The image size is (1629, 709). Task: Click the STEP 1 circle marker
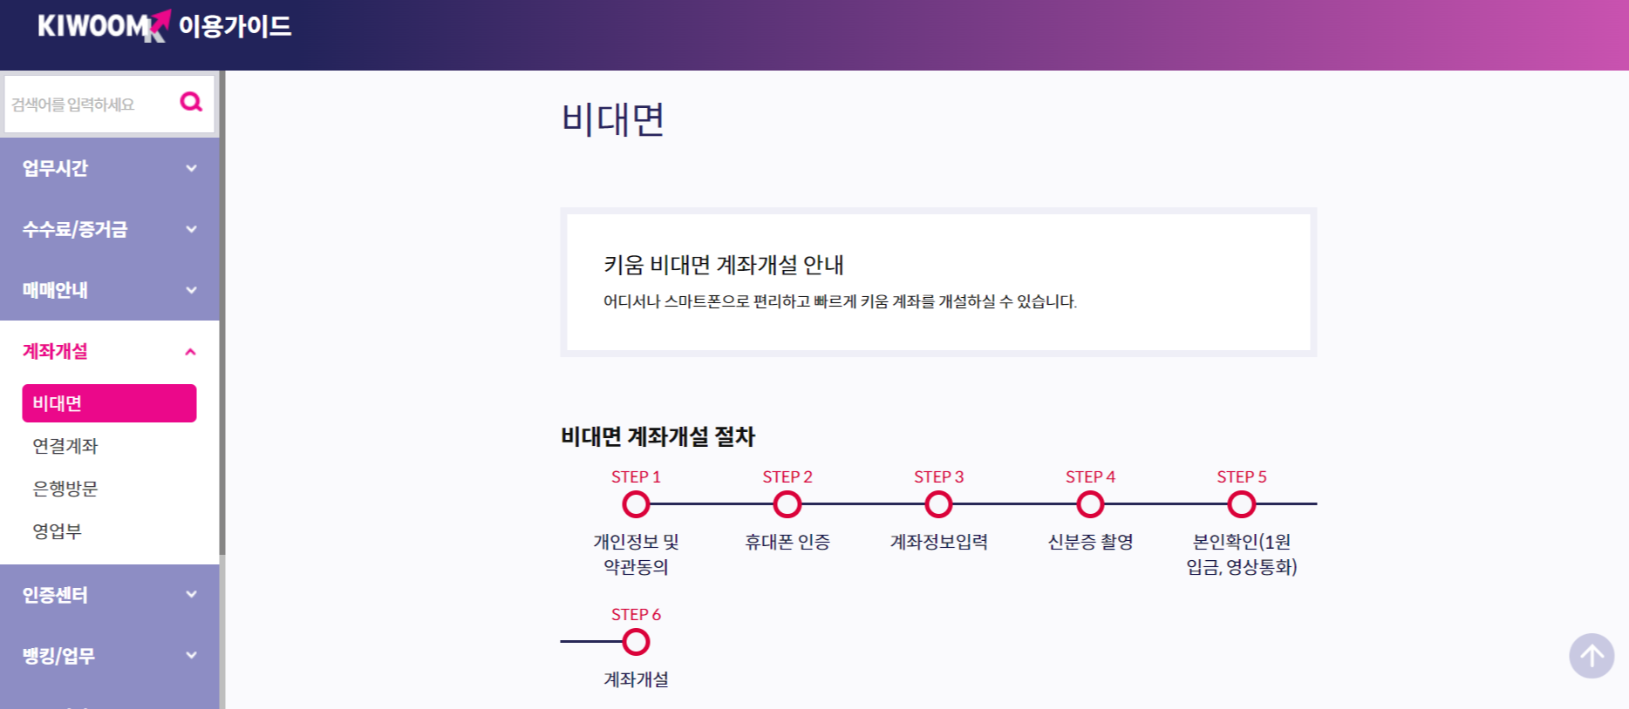pyautogui.click(x=636, y=503)
